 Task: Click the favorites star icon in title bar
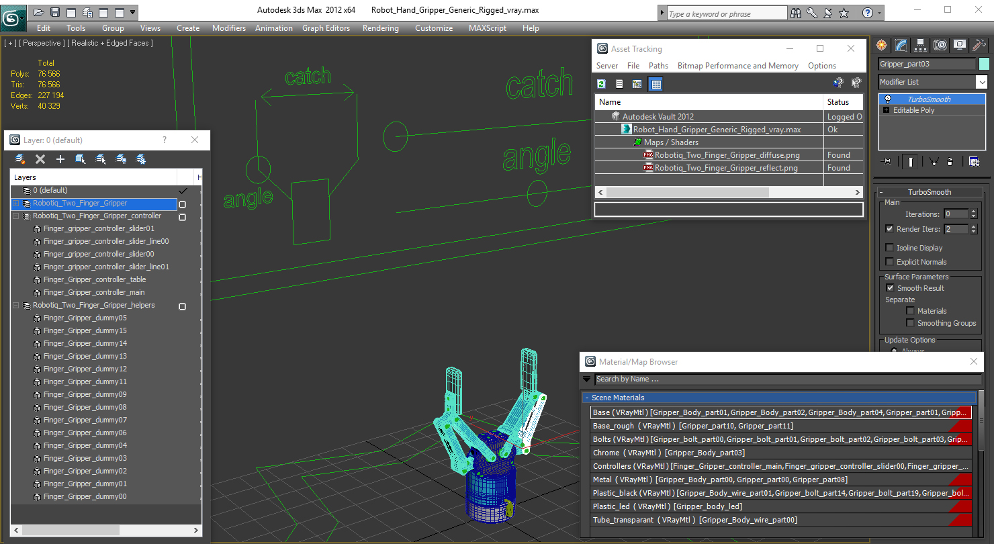click(844, 13)
